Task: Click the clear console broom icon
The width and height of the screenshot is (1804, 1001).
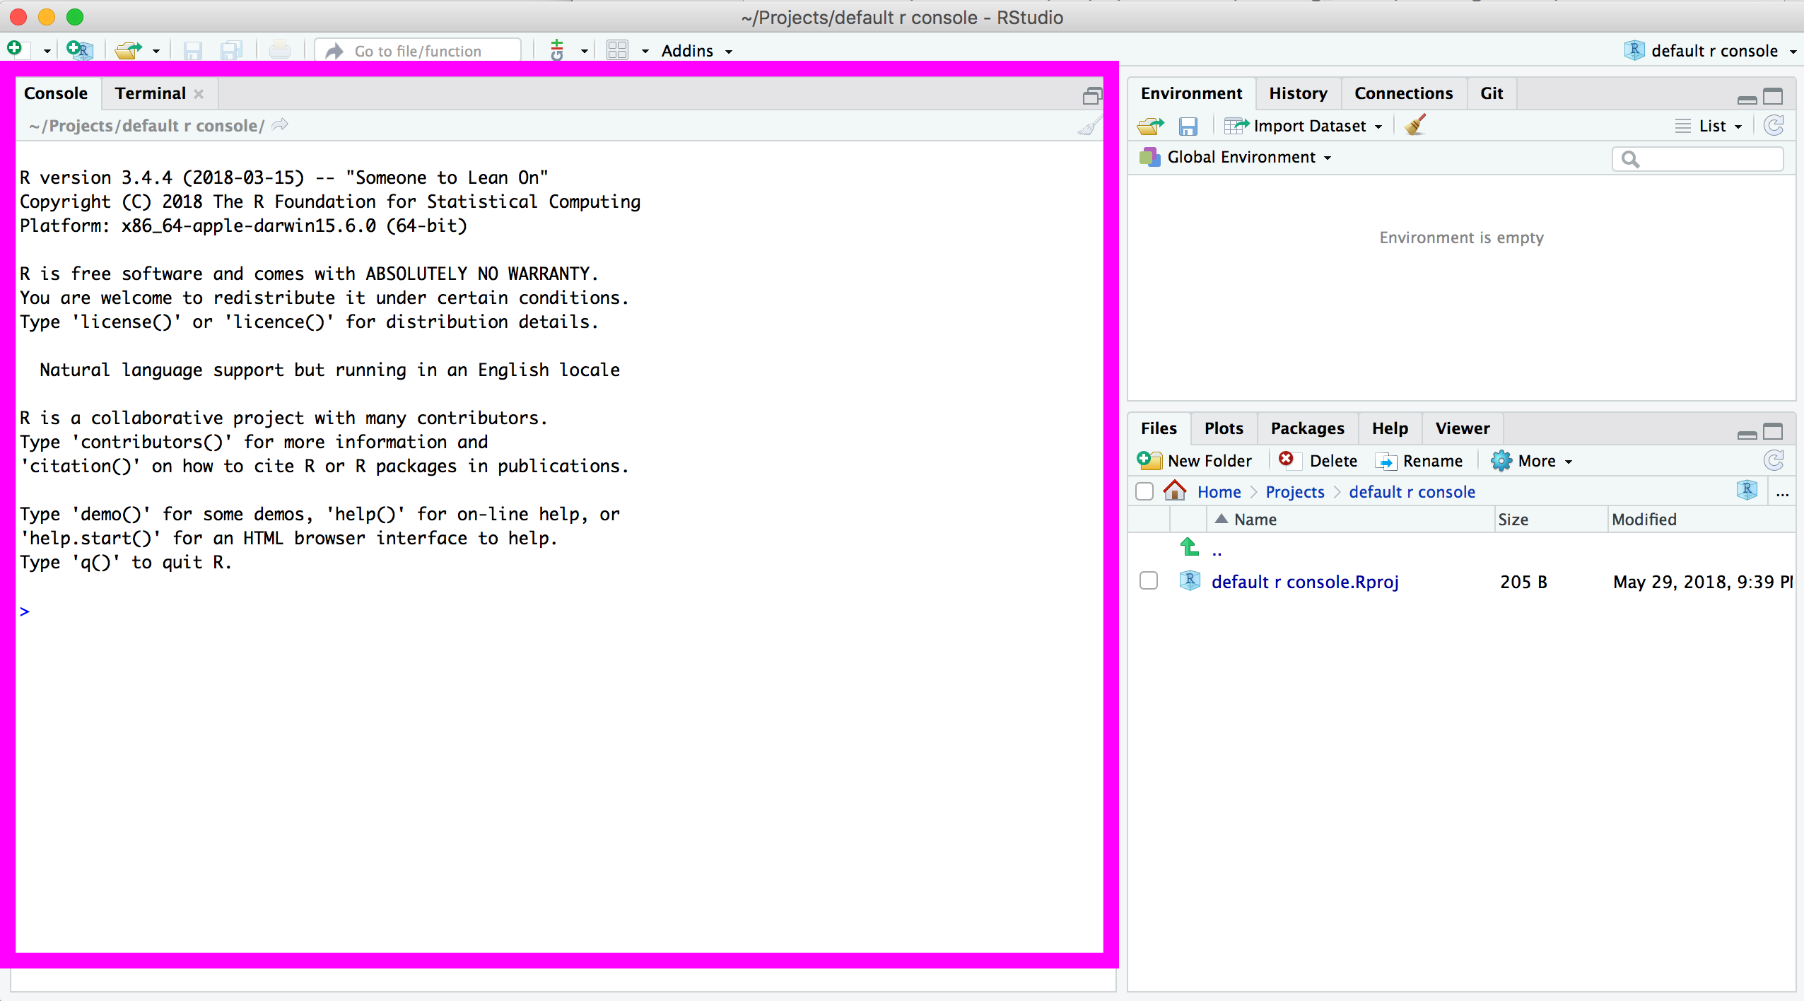Action: click(x=1089, y=127)
